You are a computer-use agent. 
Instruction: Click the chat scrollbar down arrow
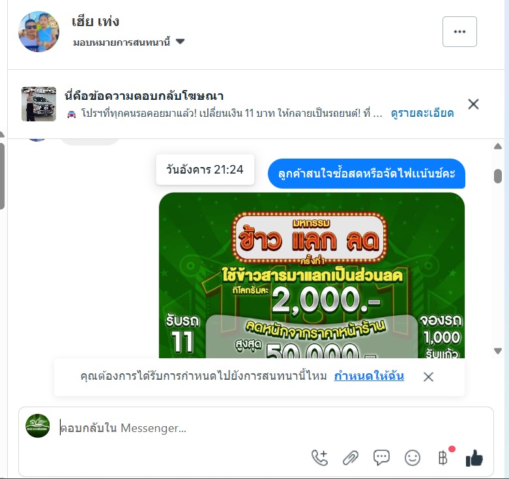tap(498, 351)
